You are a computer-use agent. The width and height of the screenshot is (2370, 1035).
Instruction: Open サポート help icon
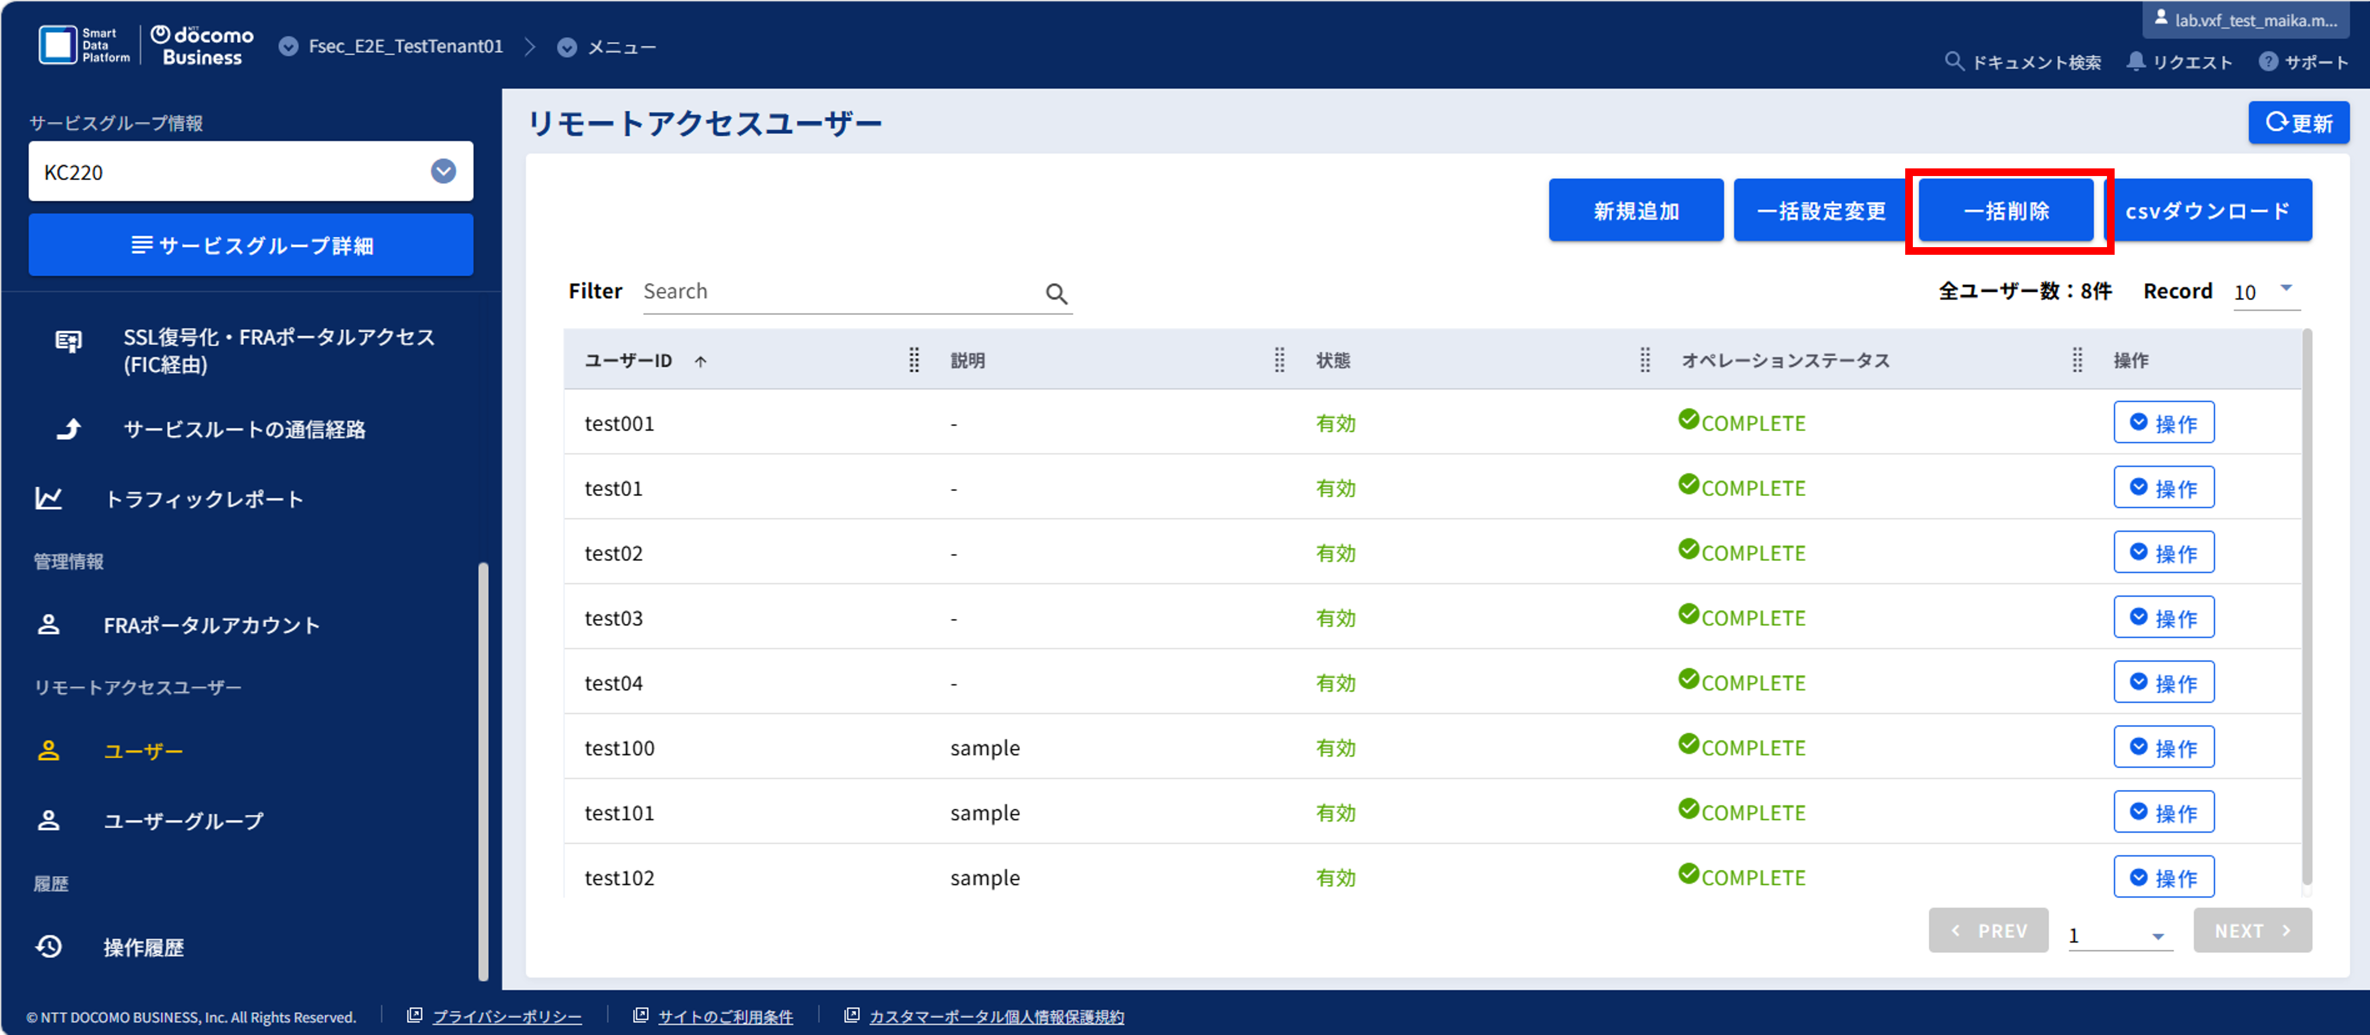[2268, 62]
